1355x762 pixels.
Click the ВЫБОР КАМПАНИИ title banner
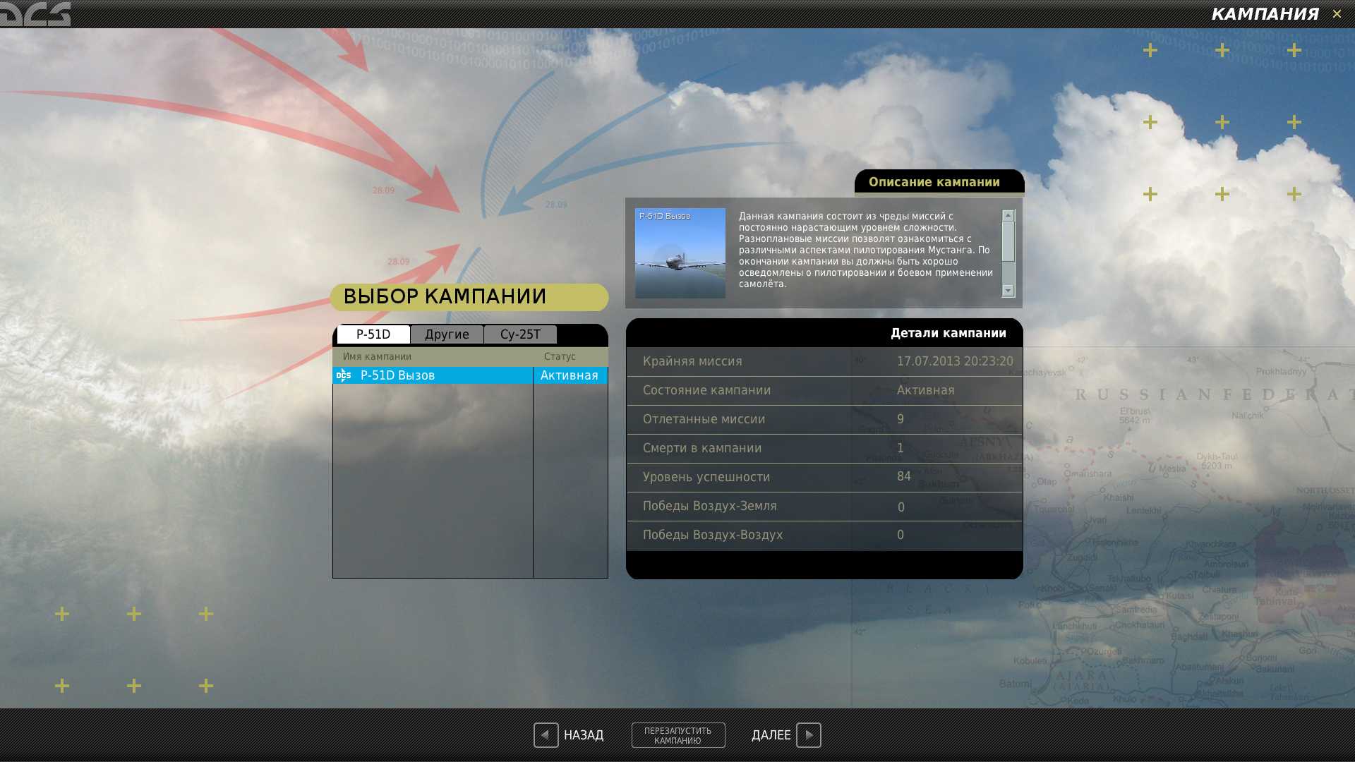[469, 297]
